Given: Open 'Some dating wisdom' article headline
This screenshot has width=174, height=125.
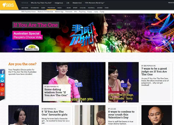Looking at the screenshot, I should [x=56, y=92].
